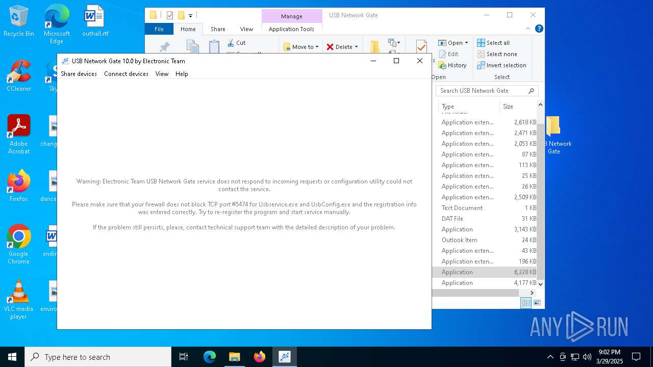
Task: Sort by the Type column header
Action: point(468,107)
